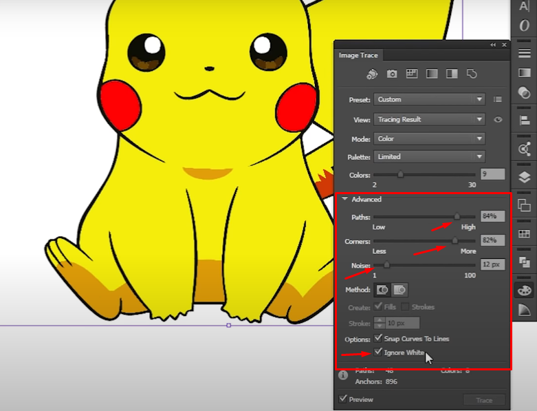Click the bounding box handle below Pikachu
This screenshot has width=537, height=411.
[x=229, y=326]
